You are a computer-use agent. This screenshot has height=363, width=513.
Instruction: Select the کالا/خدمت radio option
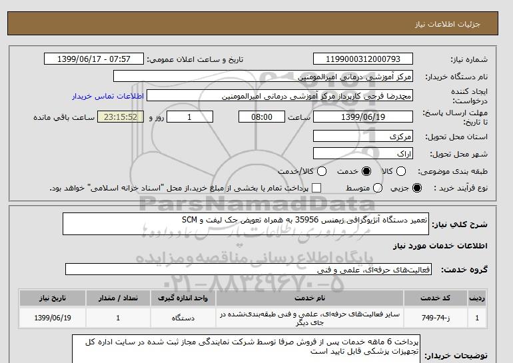[x=322, y=171]
